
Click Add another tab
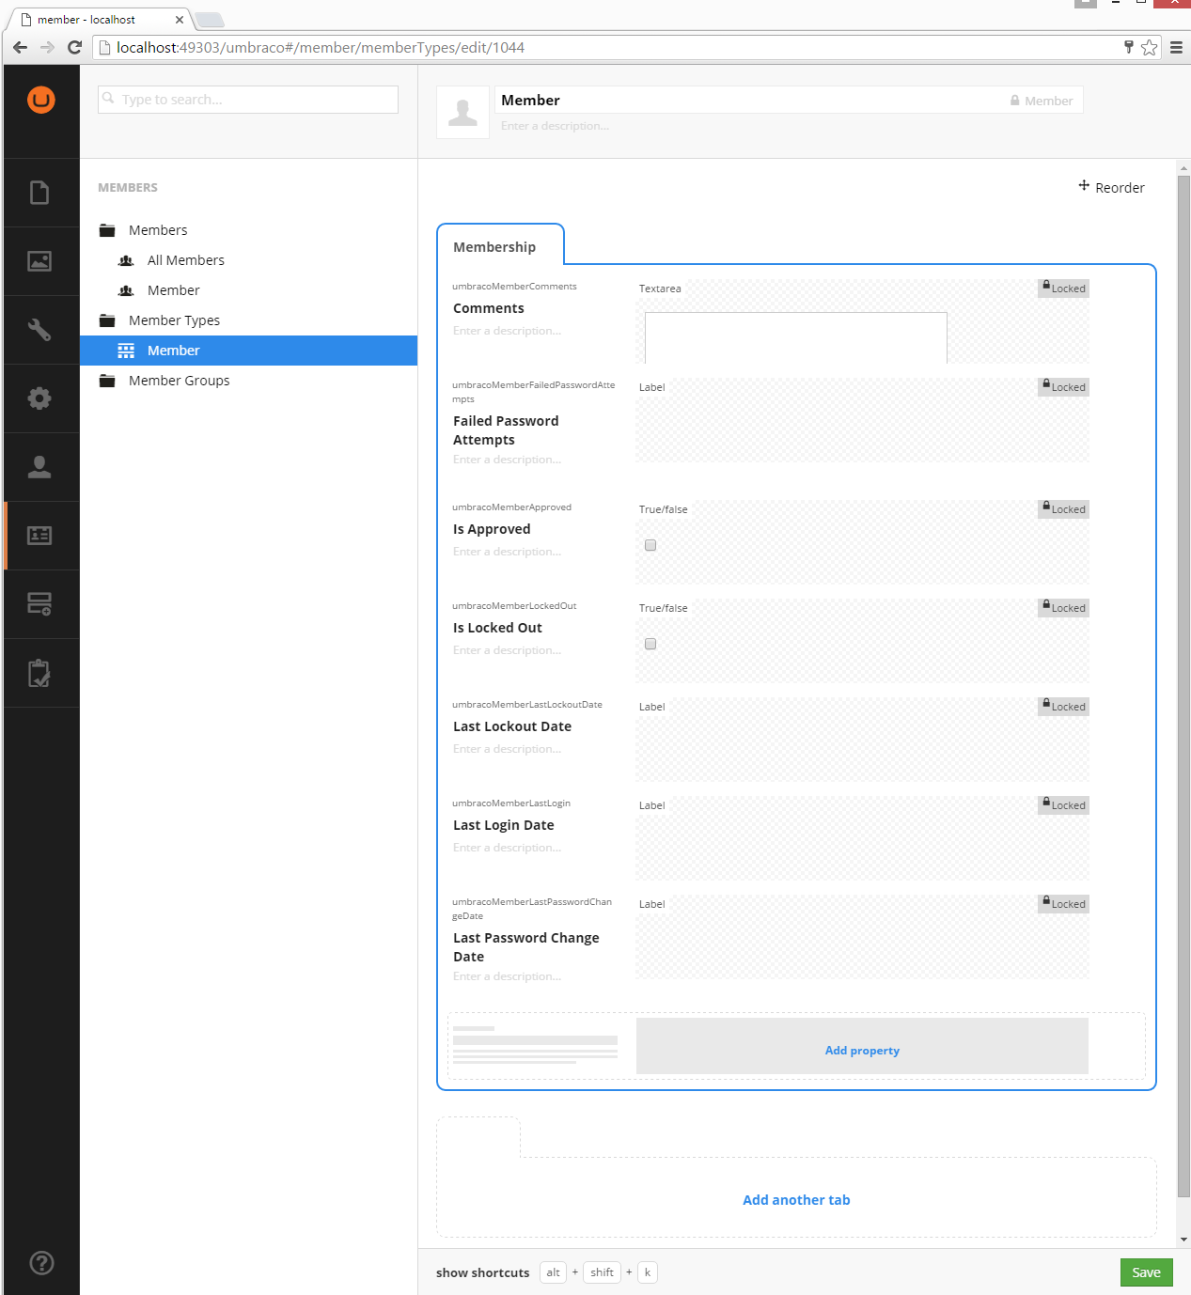796,1200
